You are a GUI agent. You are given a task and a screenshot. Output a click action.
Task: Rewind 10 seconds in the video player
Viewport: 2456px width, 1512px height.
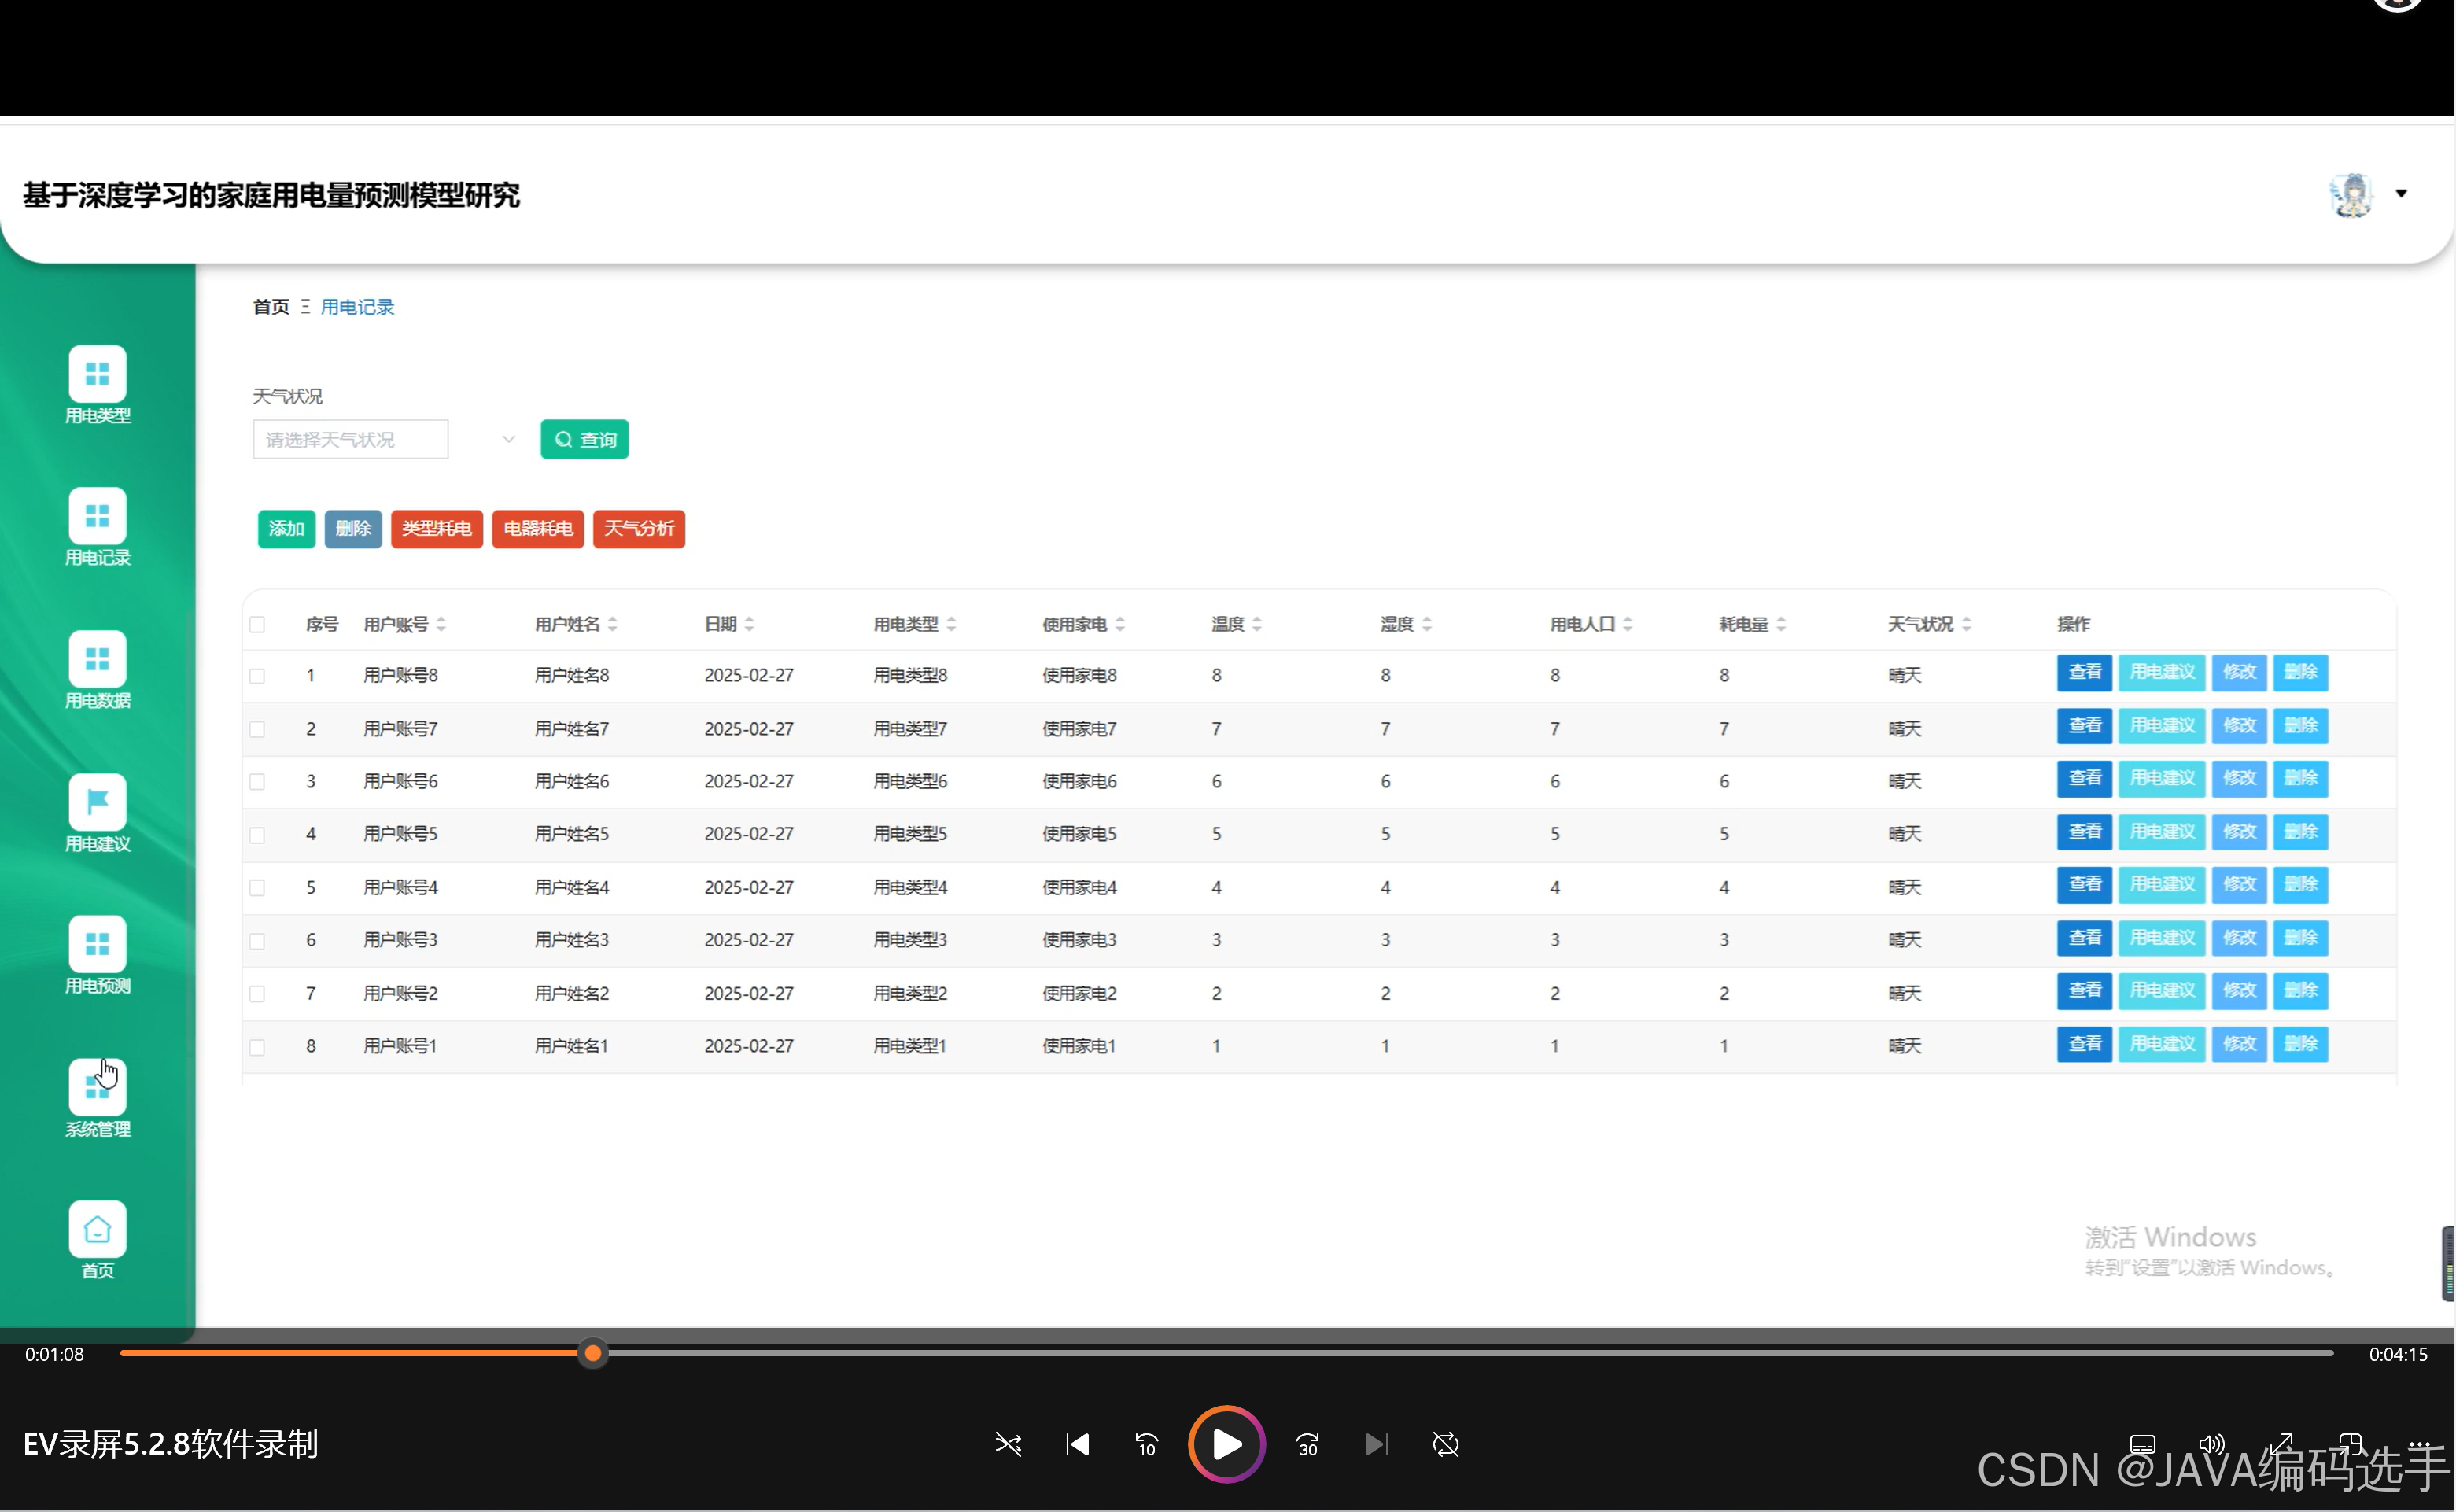(1146, 1444)
